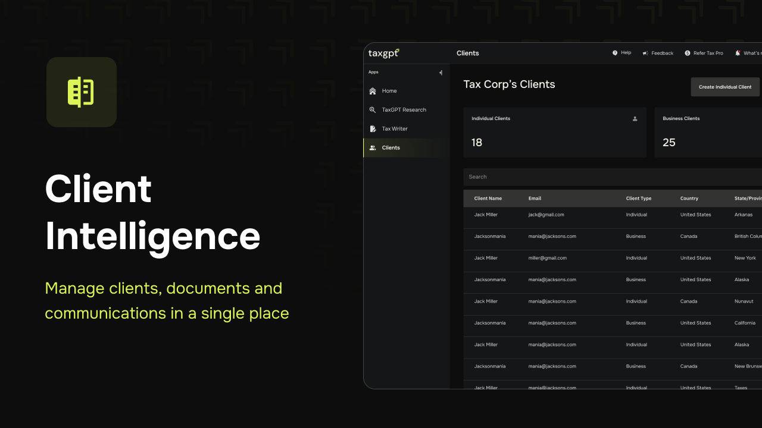The width and height of the screenshot is (762, 428).
Task: Click the taxgpt logo in the header
Action: coord(383,53)
